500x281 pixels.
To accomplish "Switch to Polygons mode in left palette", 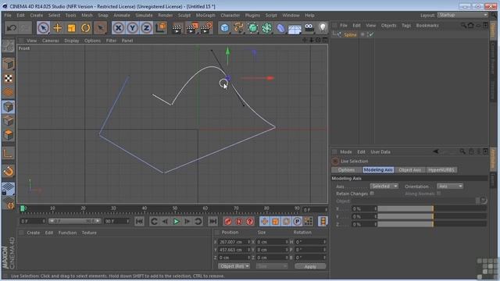I will click(9, 135).
